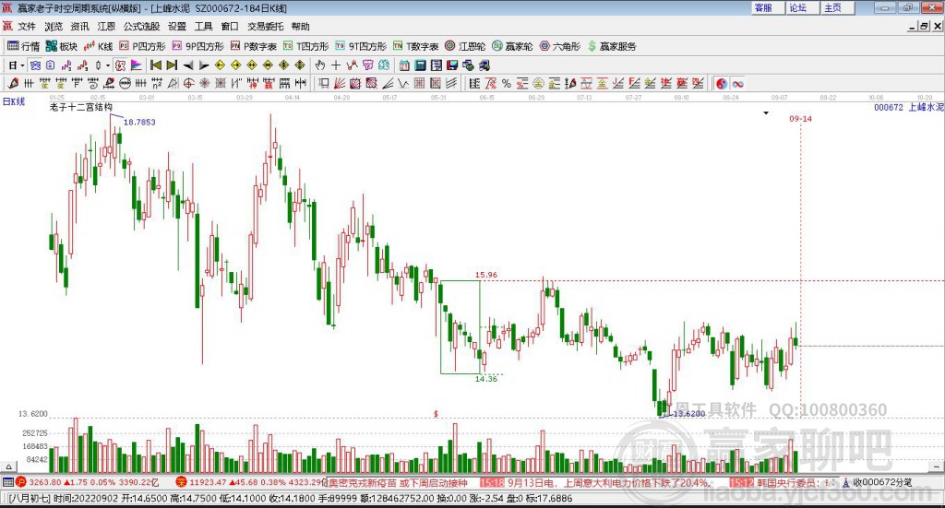Expand the panel with the bottom-left up arrow
This screenshot has width=945, height=508.
click(x=8, y=467)
